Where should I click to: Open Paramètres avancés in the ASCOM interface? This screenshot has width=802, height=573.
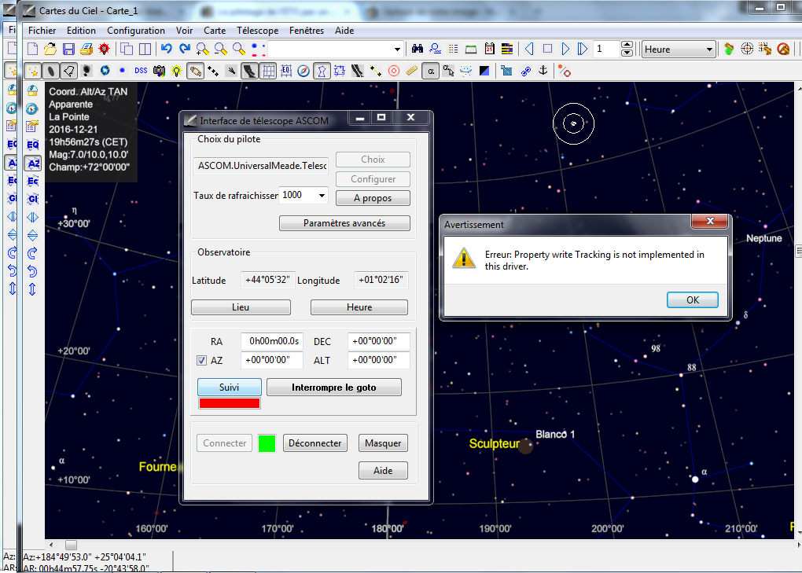coord(344,223)
